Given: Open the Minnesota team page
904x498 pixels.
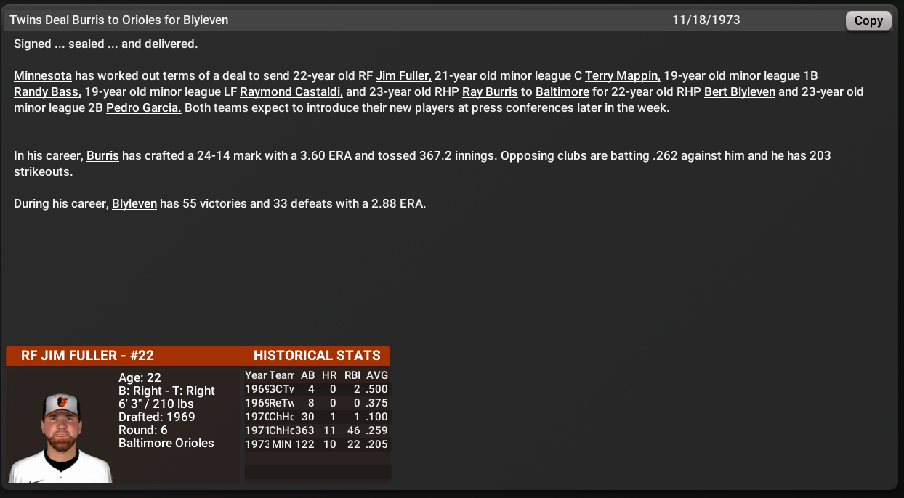Looking at the screenshot, I should click(42, 75).
